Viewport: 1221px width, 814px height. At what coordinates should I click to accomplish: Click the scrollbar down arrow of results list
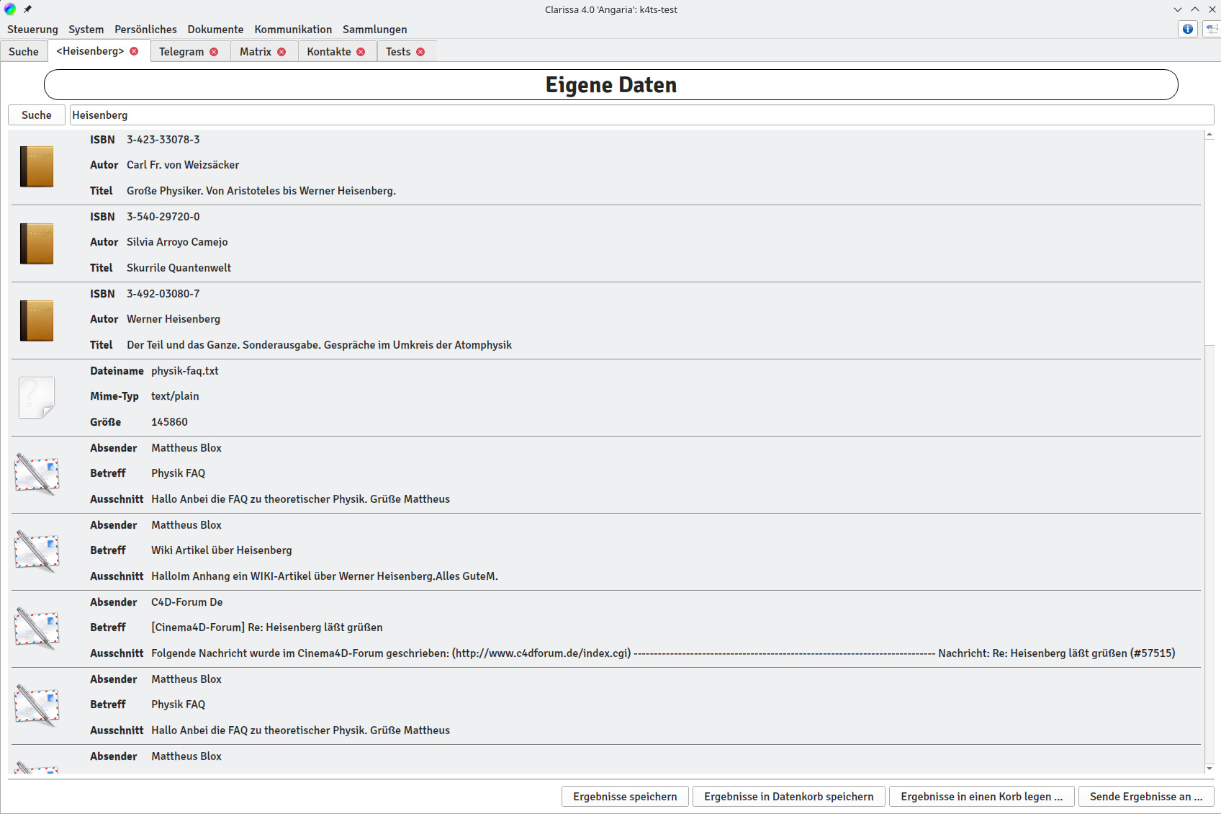pyautogui.click(x=1209, y=769)
